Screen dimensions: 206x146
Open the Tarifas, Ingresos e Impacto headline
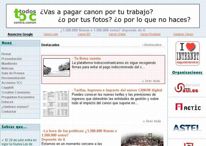coord(118,90)
